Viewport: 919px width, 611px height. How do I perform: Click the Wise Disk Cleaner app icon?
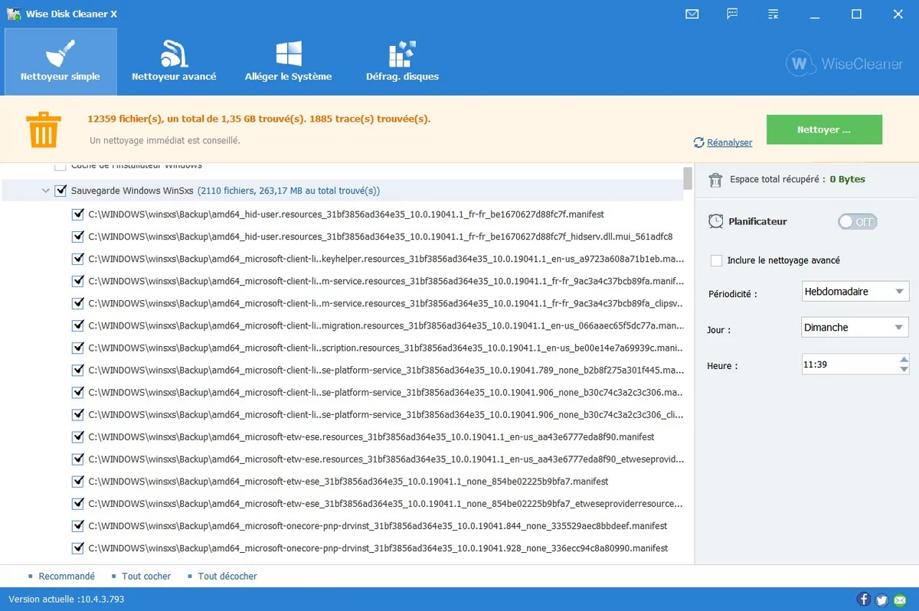[x=13, y=14]
